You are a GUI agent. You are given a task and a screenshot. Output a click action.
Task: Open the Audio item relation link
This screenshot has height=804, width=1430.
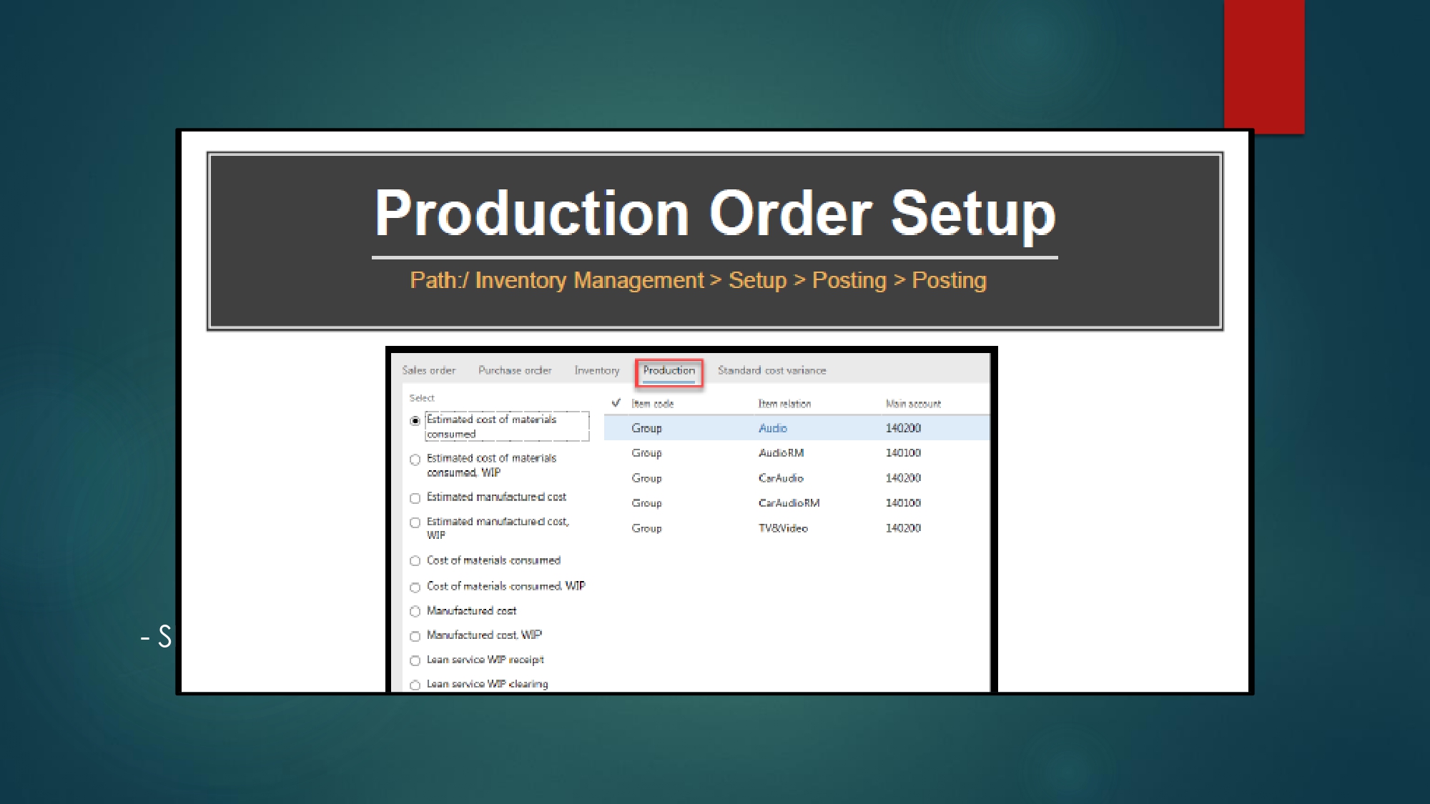coord(772,428)
